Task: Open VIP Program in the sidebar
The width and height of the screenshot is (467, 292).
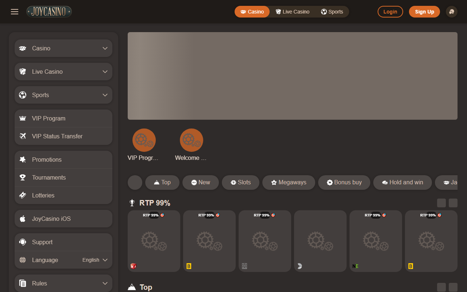Action: coord(63,118)
